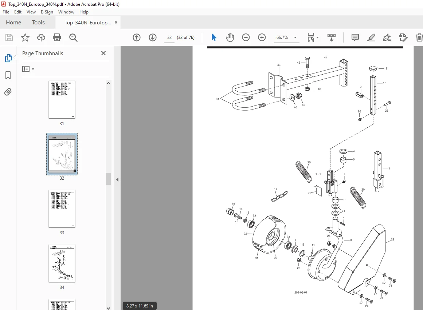Open thumbnails options dropdown menu
423x310 pixels.
pos(28,69)
